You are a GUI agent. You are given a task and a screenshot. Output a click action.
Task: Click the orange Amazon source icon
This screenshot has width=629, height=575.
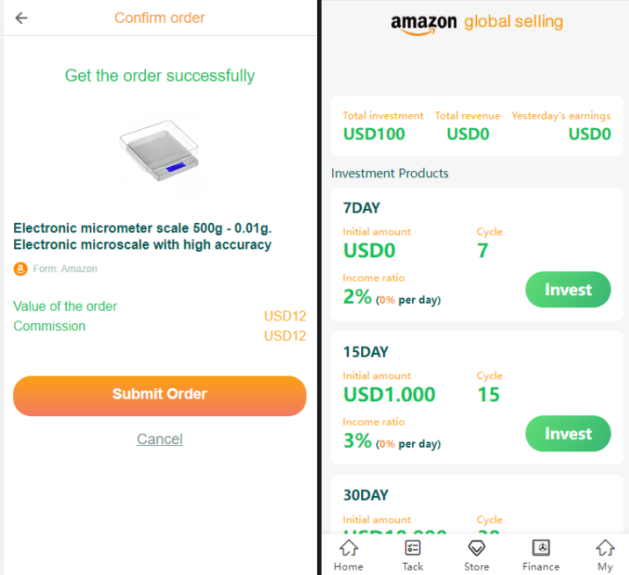click(x=20, y=269)
